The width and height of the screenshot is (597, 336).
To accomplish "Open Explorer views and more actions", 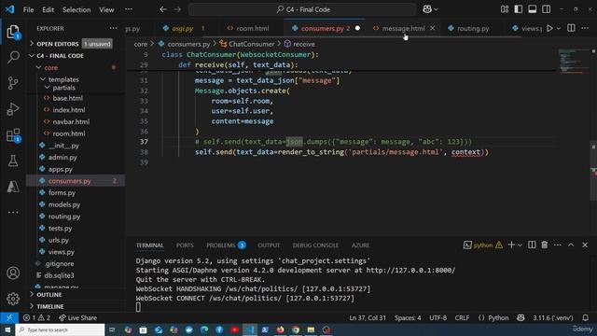I will [x=114, y=28].
